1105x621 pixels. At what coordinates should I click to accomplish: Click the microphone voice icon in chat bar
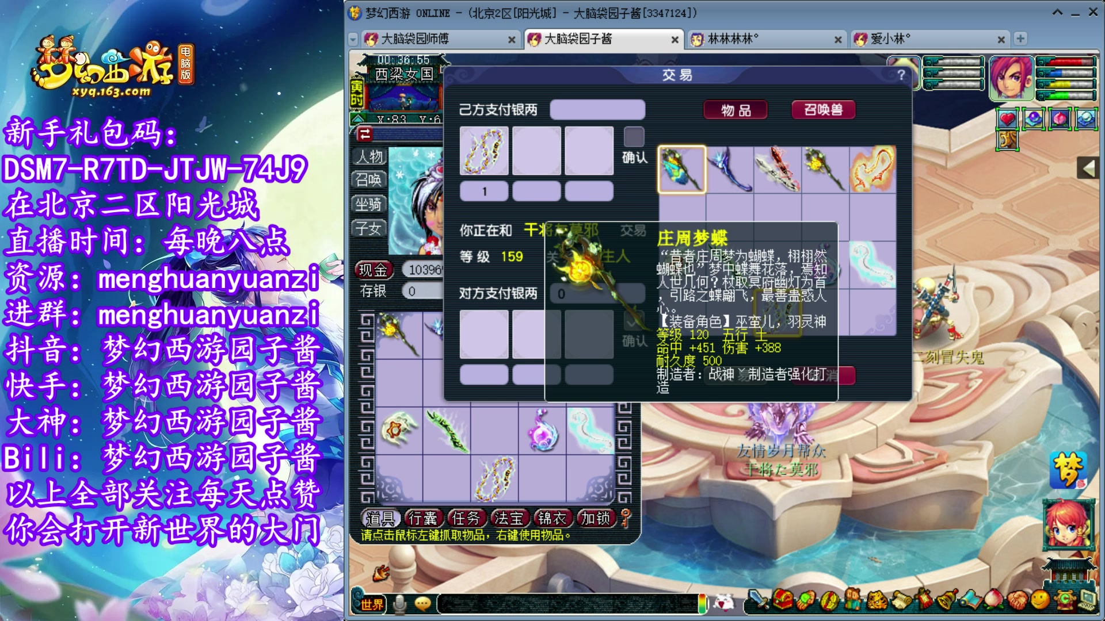pyautogui.click(x=399, y=604)
